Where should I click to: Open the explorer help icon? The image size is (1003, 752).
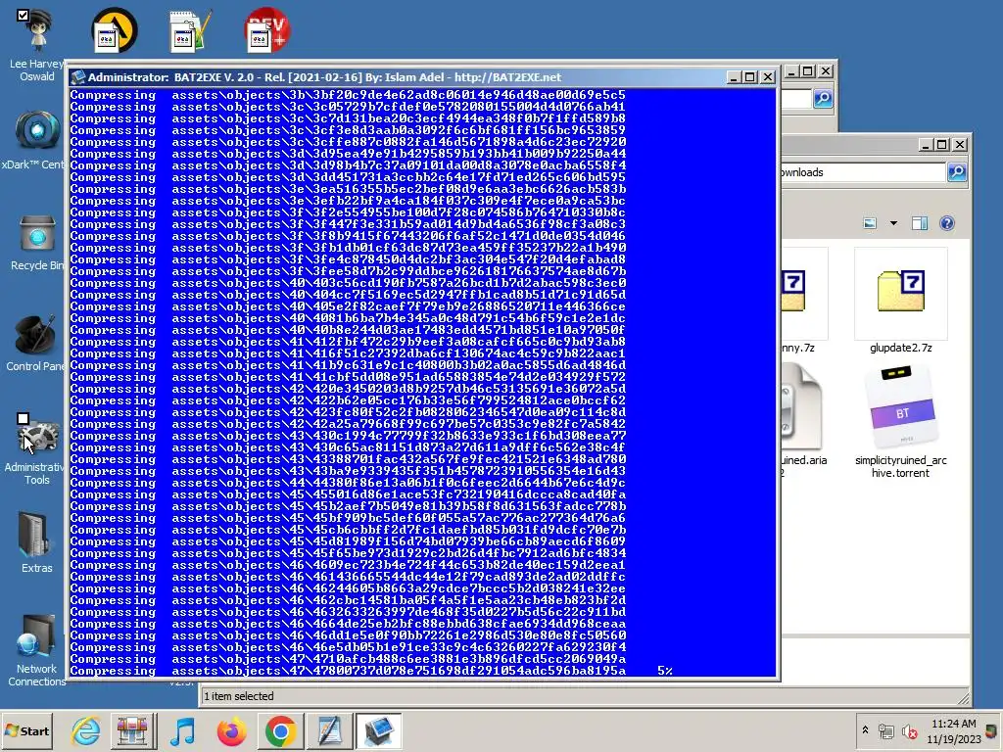(x=947, y=223)
